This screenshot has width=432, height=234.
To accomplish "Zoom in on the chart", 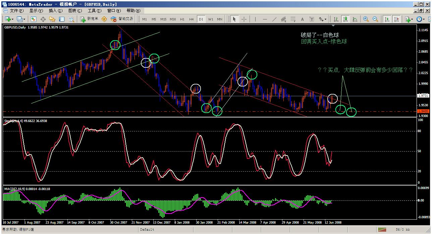I will pos(366,19).
